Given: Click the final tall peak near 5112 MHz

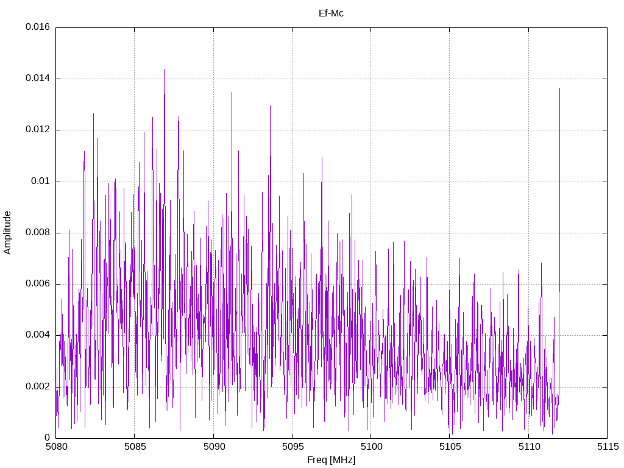Looking at the screenshot, I should coord(559,89).
